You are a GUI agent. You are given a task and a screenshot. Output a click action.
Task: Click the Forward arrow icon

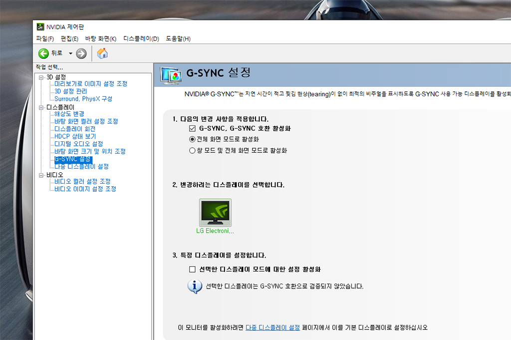point(81,53)
